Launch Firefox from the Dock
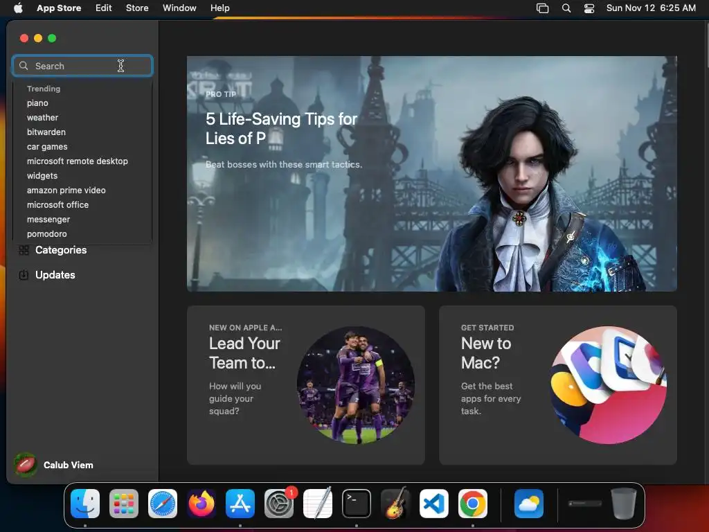709x532 pixels. (201, 504)
